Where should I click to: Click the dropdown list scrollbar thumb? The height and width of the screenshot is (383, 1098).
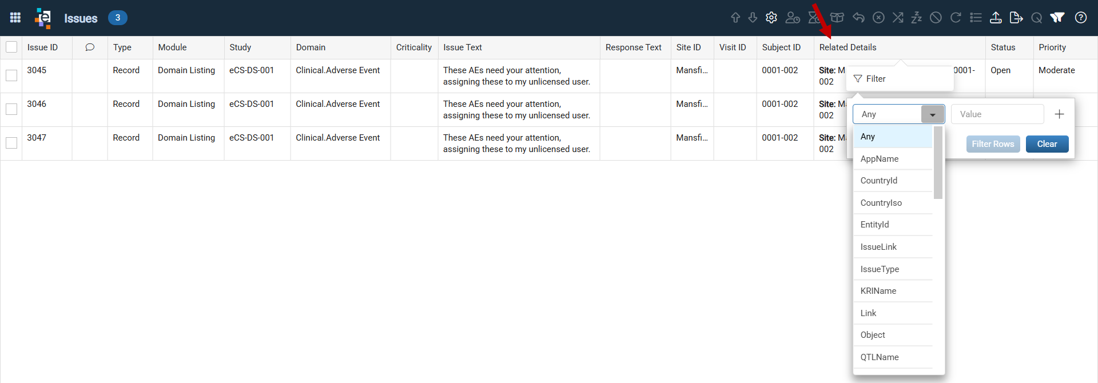coord(938,162)
